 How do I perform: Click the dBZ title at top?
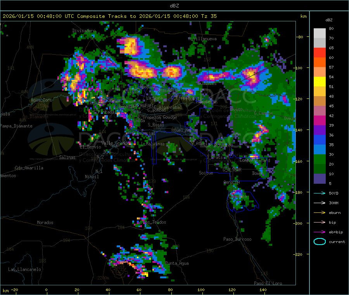[174, 5]
